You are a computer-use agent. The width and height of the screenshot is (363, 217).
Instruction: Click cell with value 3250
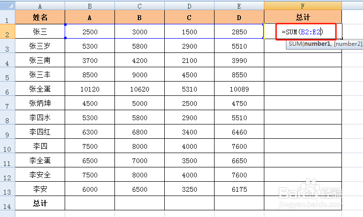pyautogui.click(x=189, y=189)
